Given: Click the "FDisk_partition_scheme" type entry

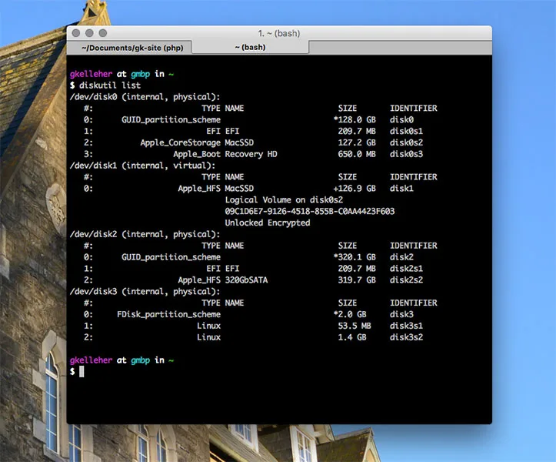Looking at the screenshot, I should point(168,314).
